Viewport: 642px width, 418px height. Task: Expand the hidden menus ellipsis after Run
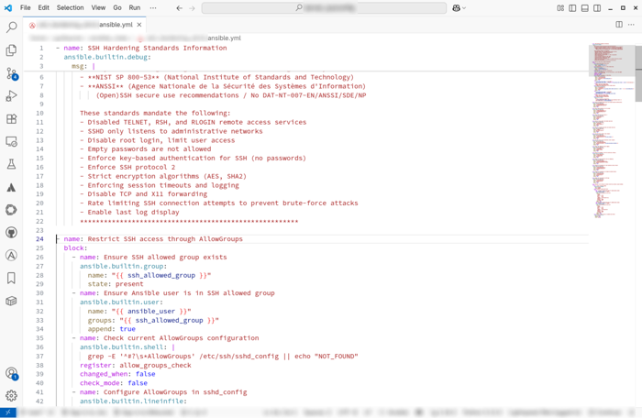click(x=153, y=7)
